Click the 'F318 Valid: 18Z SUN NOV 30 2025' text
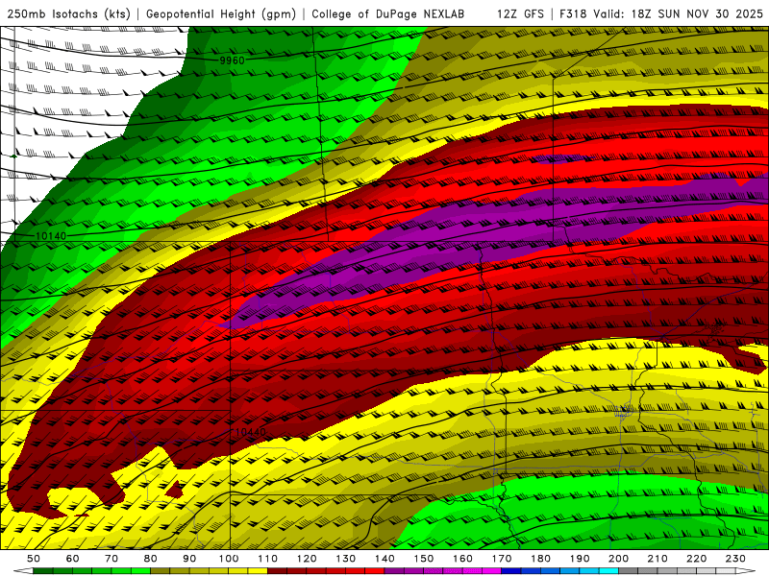The height and width of the screenshot is (576, 769). (x=661, y=13)
